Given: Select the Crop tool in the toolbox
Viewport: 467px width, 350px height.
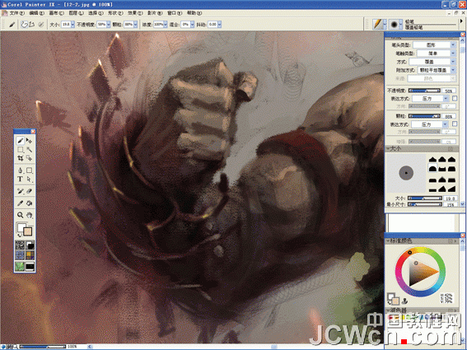Looking at the screenshot, I should point(21,158).
